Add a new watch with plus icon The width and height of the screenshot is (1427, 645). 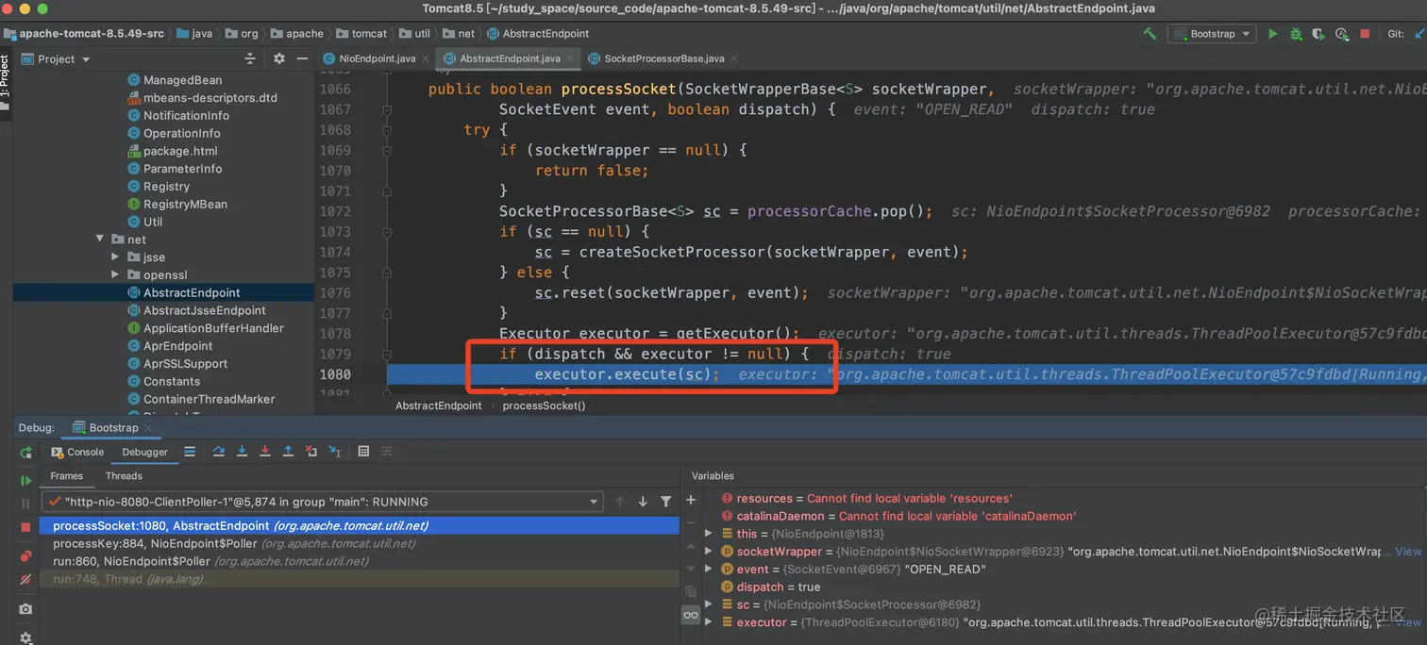pos(691,500)
